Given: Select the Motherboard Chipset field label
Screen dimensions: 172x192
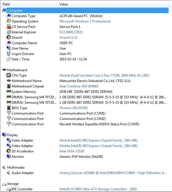Looking at the screenshot, I should 28,86.
